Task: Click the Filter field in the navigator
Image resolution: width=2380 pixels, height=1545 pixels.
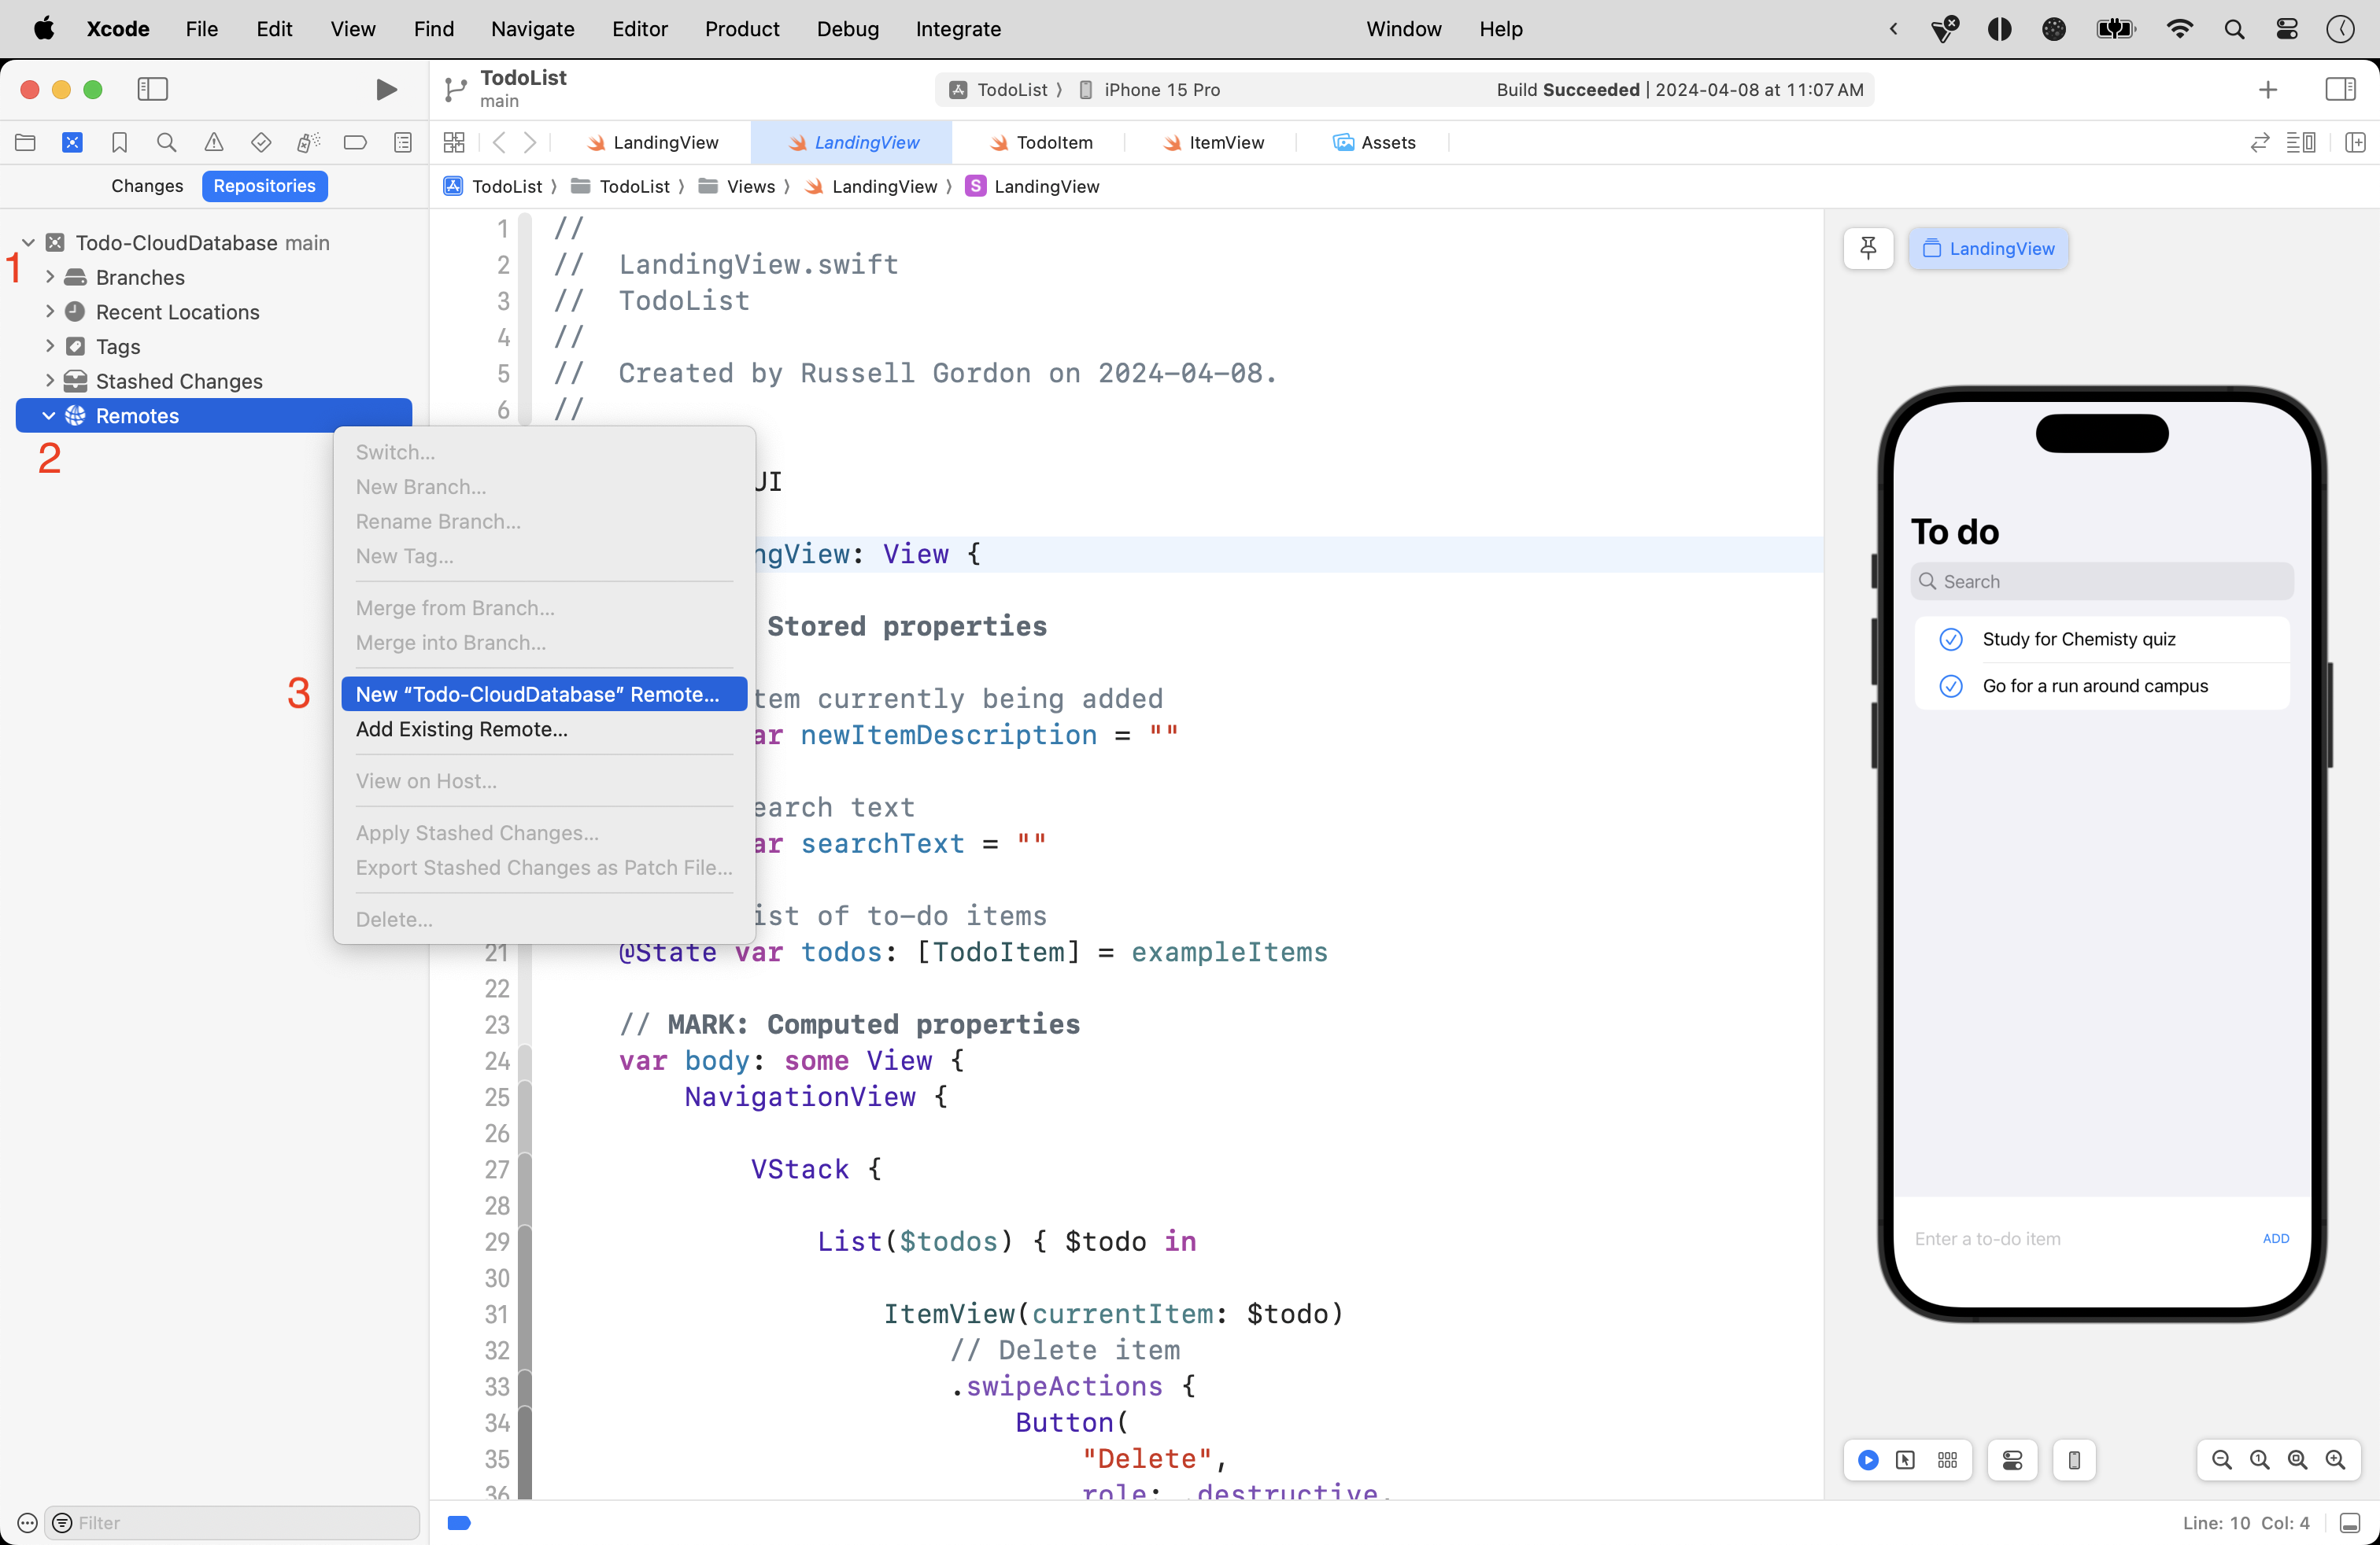Action: point(230,1522)
